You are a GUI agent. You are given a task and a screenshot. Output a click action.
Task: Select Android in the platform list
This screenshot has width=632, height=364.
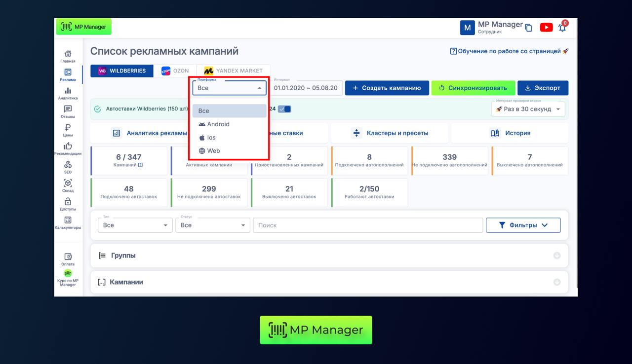click(218, 124)
